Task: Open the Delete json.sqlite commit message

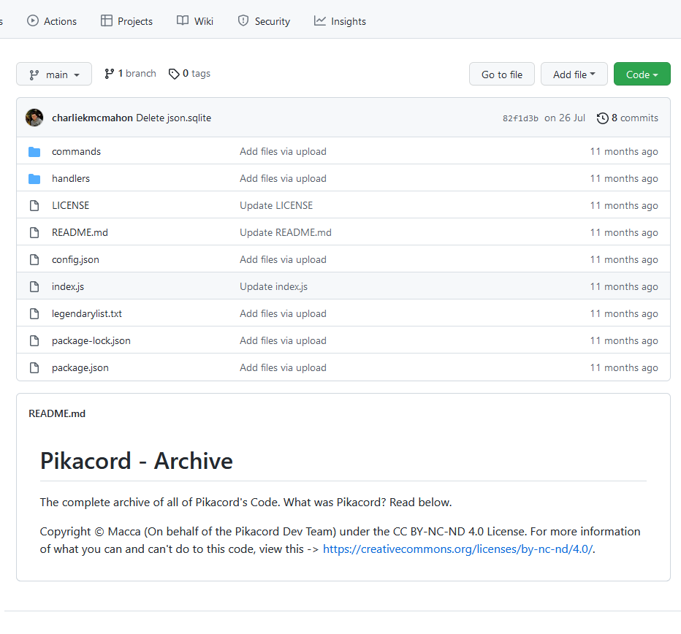Action: (173, 118)
